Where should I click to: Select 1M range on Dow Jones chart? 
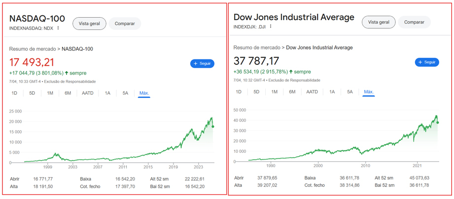(x=274, y=92)
